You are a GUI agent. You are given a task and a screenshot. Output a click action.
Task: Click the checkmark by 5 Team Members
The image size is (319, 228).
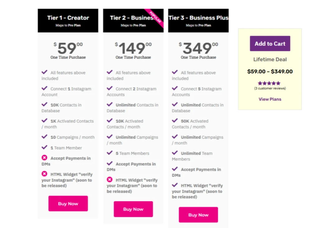pos(110,153)
